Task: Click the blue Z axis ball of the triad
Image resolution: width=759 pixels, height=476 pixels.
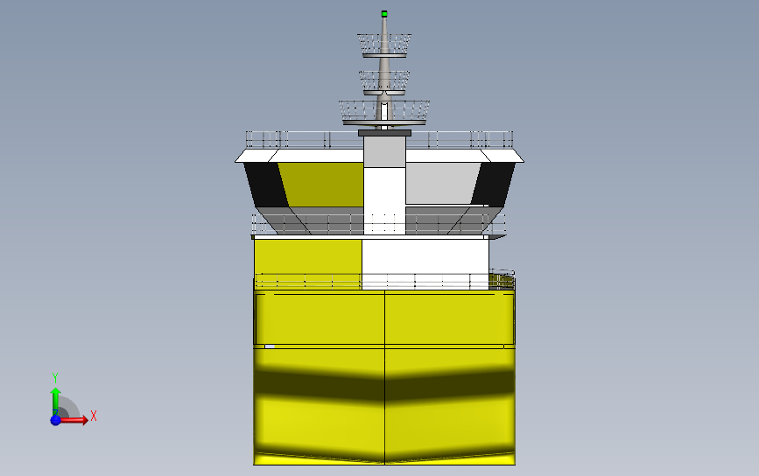Action: (55, 420)
